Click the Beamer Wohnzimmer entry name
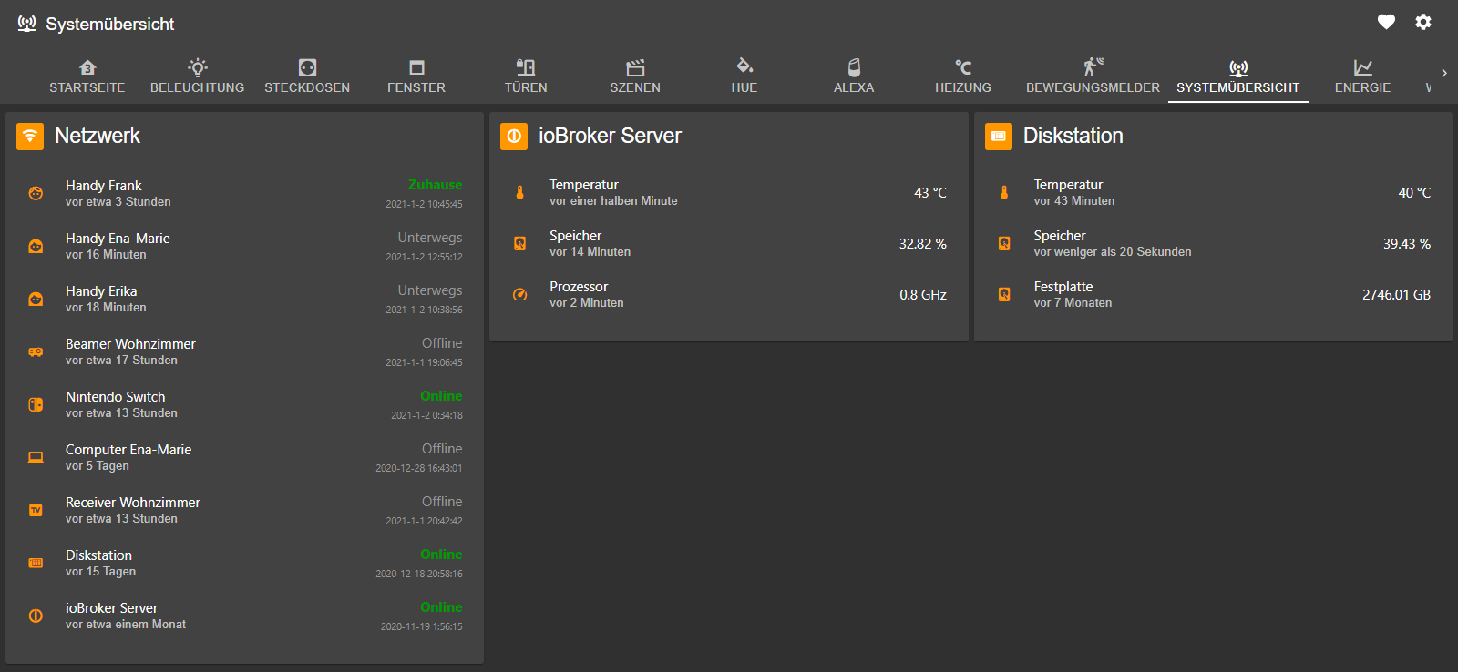 point(130,344)
